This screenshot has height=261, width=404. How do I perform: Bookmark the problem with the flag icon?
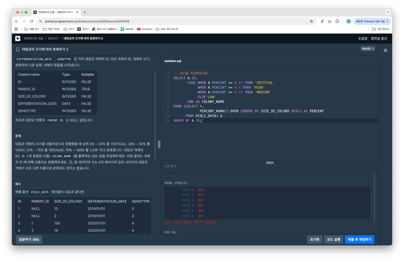pos(18,49)
